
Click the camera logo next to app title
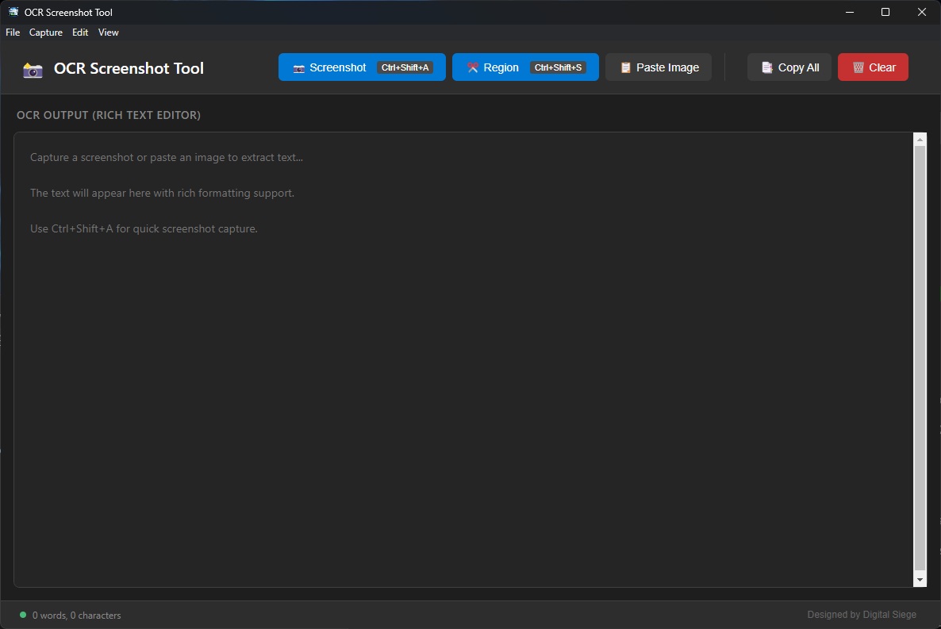(32, 70)
